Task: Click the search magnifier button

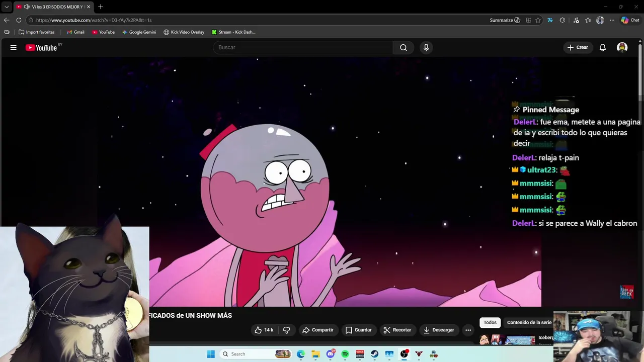Action: [x=403, y=47]
